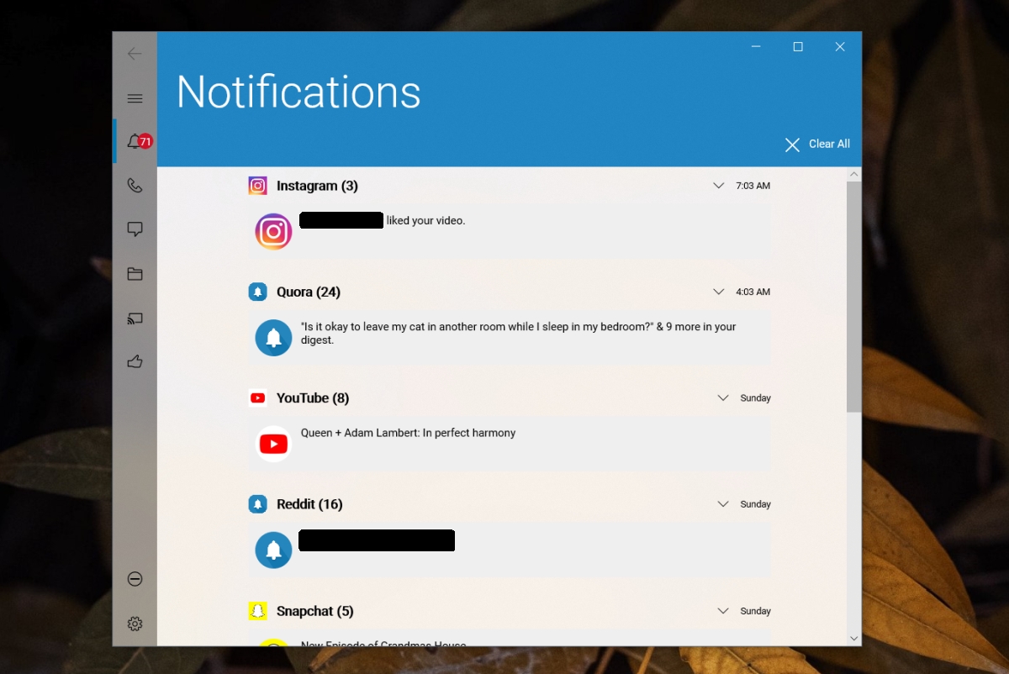This screenshot has width=1009, height=674.
Task: Expand the YouTube (8) group chevron
Action: (722, 398)
